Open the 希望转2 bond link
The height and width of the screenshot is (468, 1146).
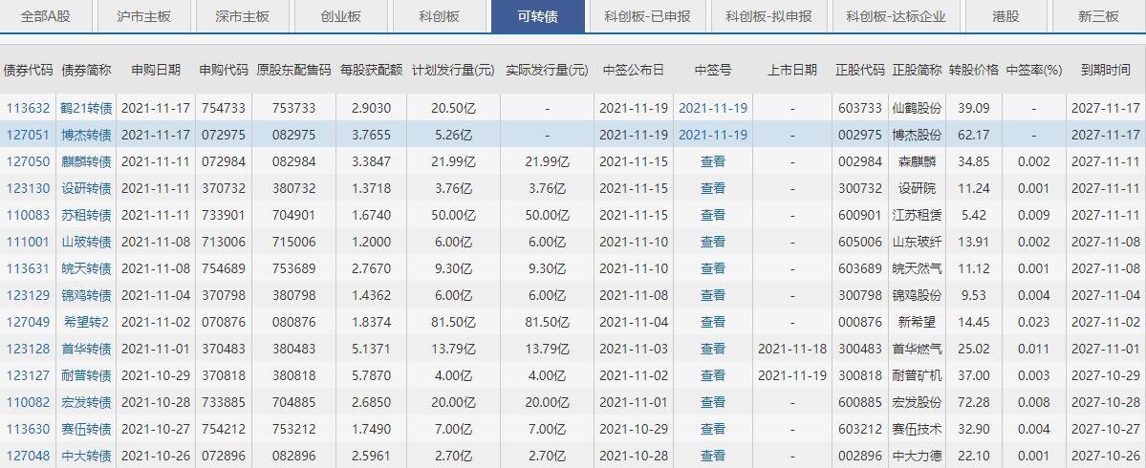(x=87, y=322)
